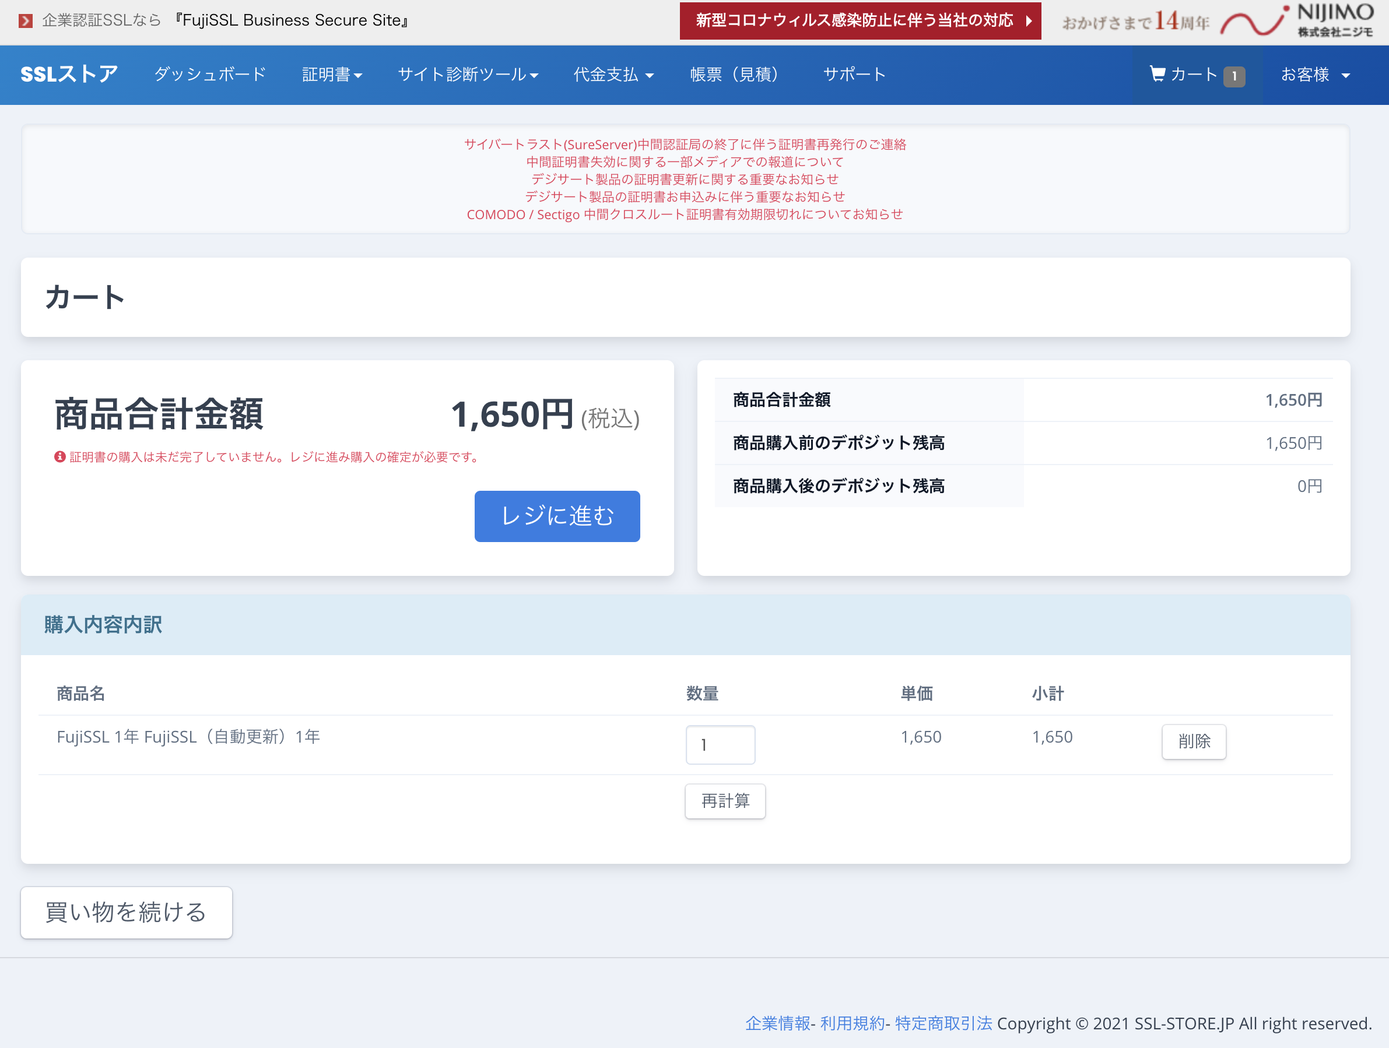Image resolution: width=1389 pixels, height=1048 pixels.
Task: Click the レジに進む checkout button
Action: (557, 516)
